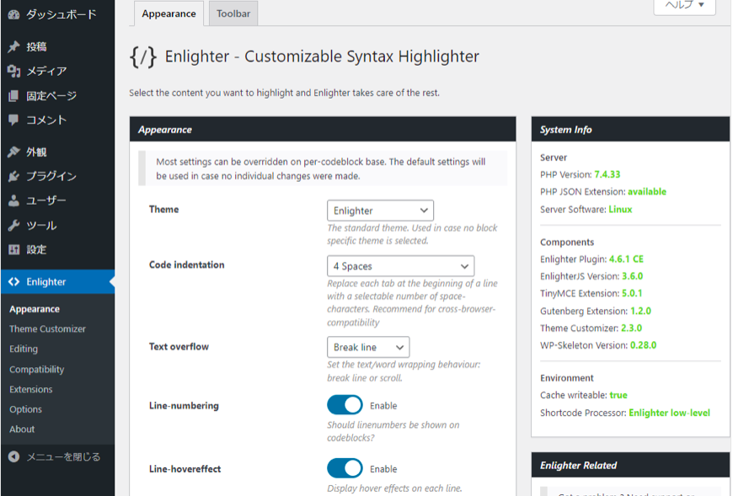Viewport: 733px width, 496px height.
Task: Open the Theme dropdown showing Enlighter
Action: pos(380,211)
